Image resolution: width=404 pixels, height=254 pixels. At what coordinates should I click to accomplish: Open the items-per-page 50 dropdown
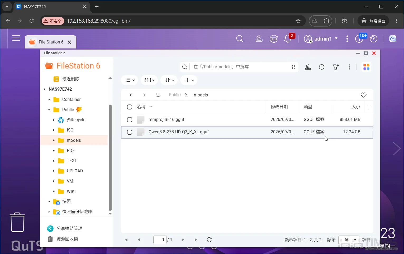point(349,240)
